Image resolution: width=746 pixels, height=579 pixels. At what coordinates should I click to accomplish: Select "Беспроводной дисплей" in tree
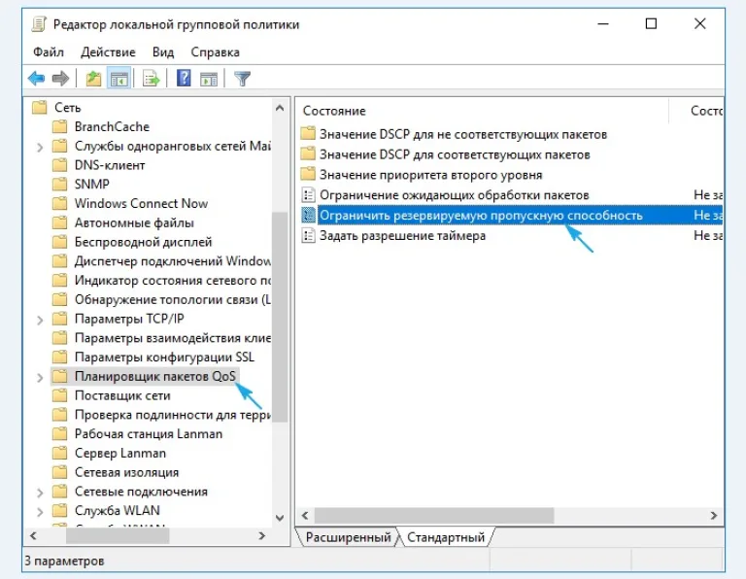click(x=143, y=242)
